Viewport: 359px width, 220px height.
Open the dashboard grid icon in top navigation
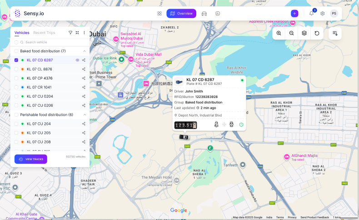160,14
